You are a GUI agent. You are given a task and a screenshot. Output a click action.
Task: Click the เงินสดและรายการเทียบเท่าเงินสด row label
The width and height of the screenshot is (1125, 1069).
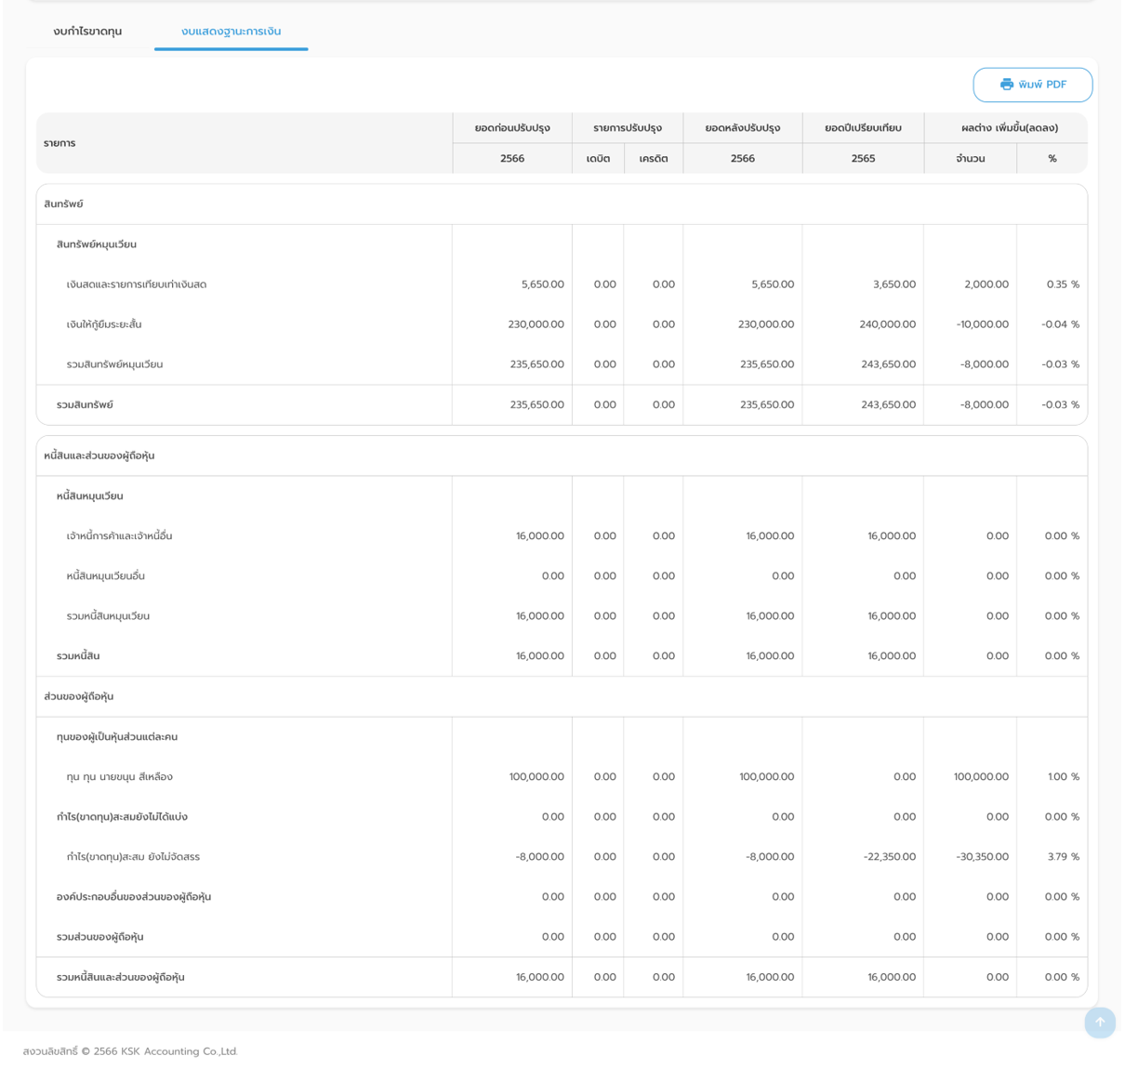click(x=137, y=284)
